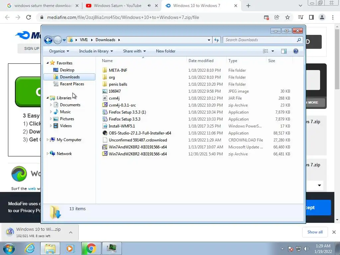Collapse the Libraries tree group
The image size is (340, 255).
pos(47,98)
